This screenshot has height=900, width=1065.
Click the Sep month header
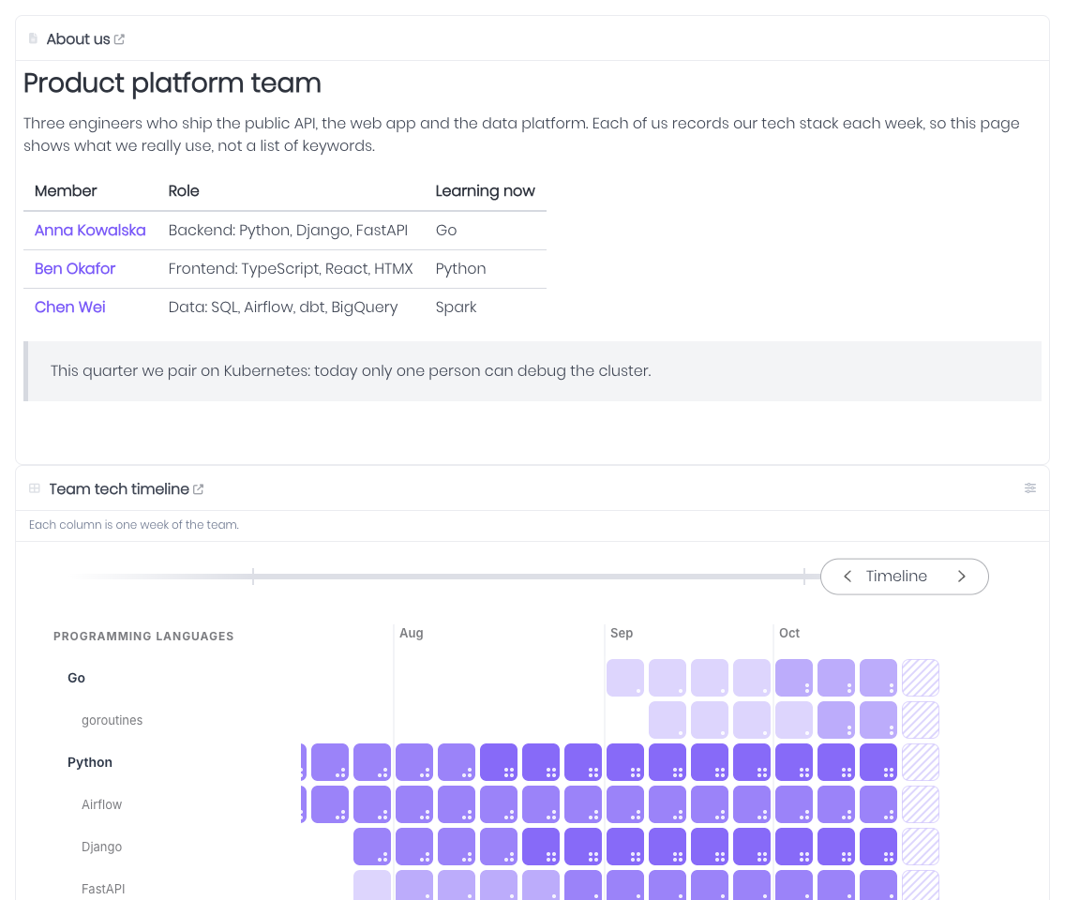tap(622, 633)
